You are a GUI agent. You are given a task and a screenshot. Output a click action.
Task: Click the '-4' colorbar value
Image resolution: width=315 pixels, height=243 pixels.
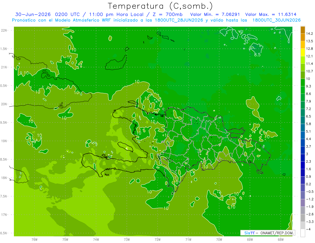click(308, 229)
